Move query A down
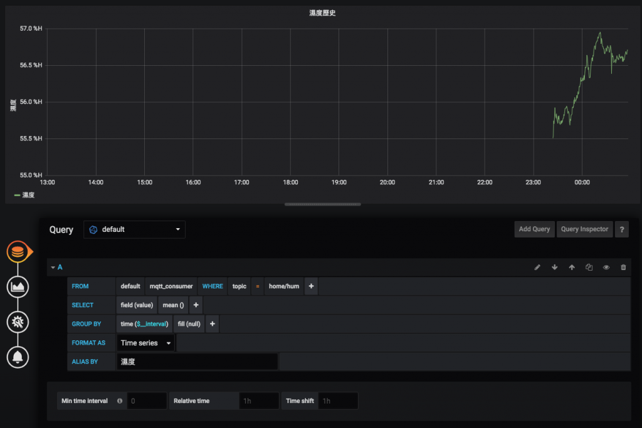The height and width of the screenshot is (428, 642). [x=554, y=267]
